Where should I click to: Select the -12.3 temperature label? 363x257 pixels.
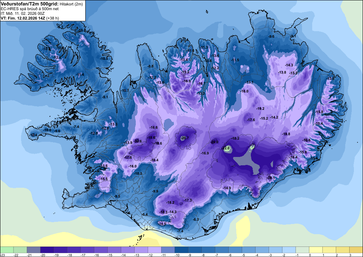(x=152, y=78)
